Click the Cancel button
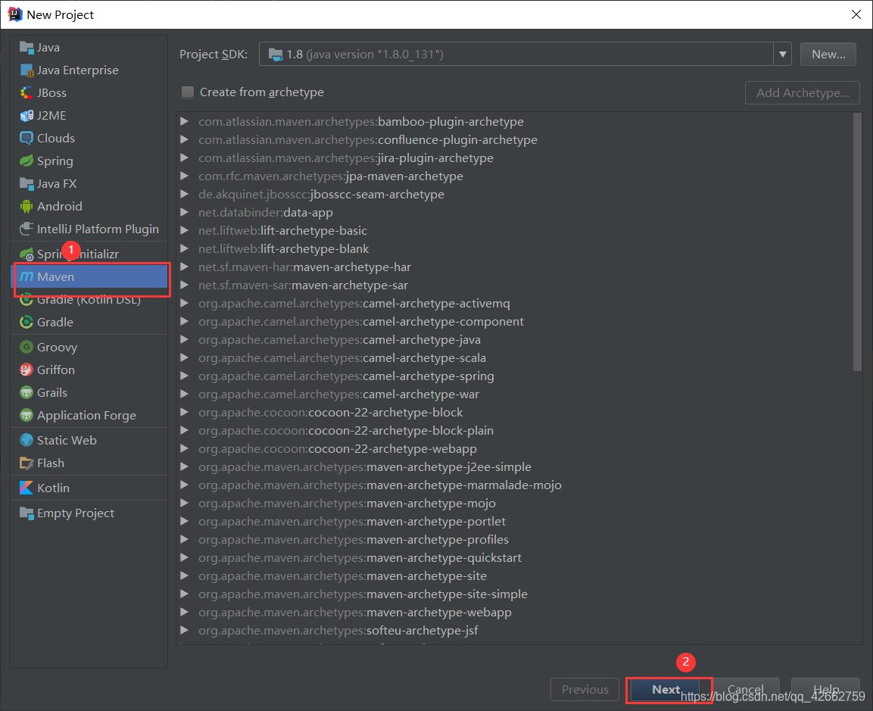 point(746,690)
